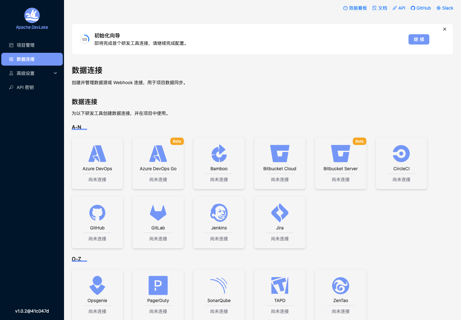Click the 继续 button
461x320 pixels.
[x=419, y=39]
